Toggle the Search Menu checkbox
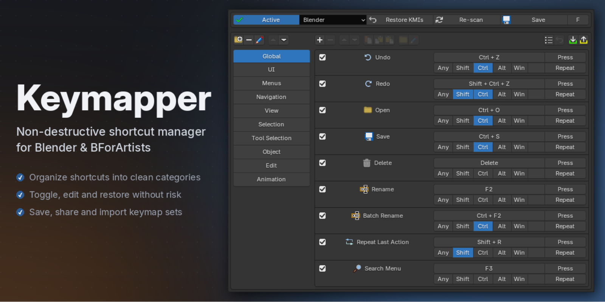This screenshot has height=302, width=605. pyautogui.click(x=323, y=268)
